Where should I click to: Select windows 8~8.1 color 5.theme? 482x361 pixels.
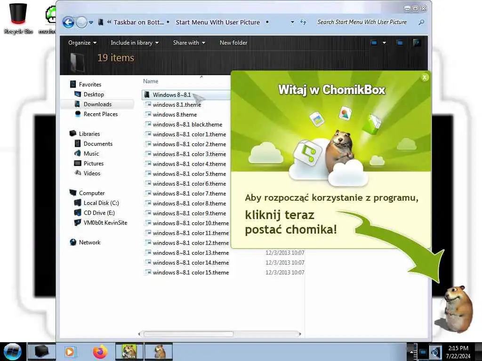[189, 174]
